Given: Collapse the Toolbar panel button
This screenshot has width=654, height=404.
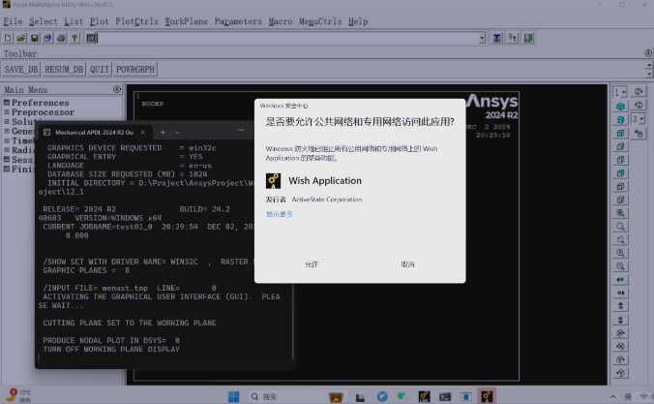Looking at the screenshot, I should (648, 53).
